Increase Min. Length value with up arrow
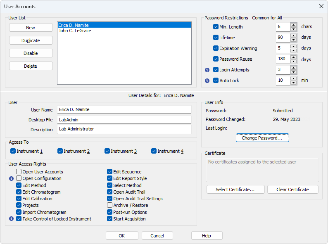 point(294,25)
